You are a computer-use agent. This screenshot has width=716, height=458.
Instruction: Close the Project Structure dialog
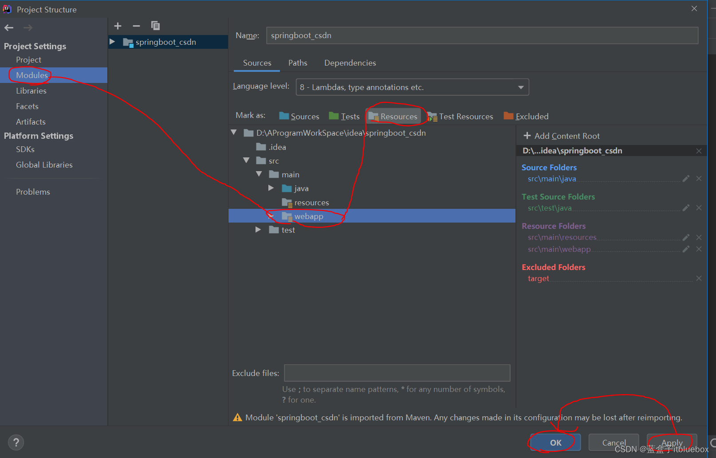694,8
